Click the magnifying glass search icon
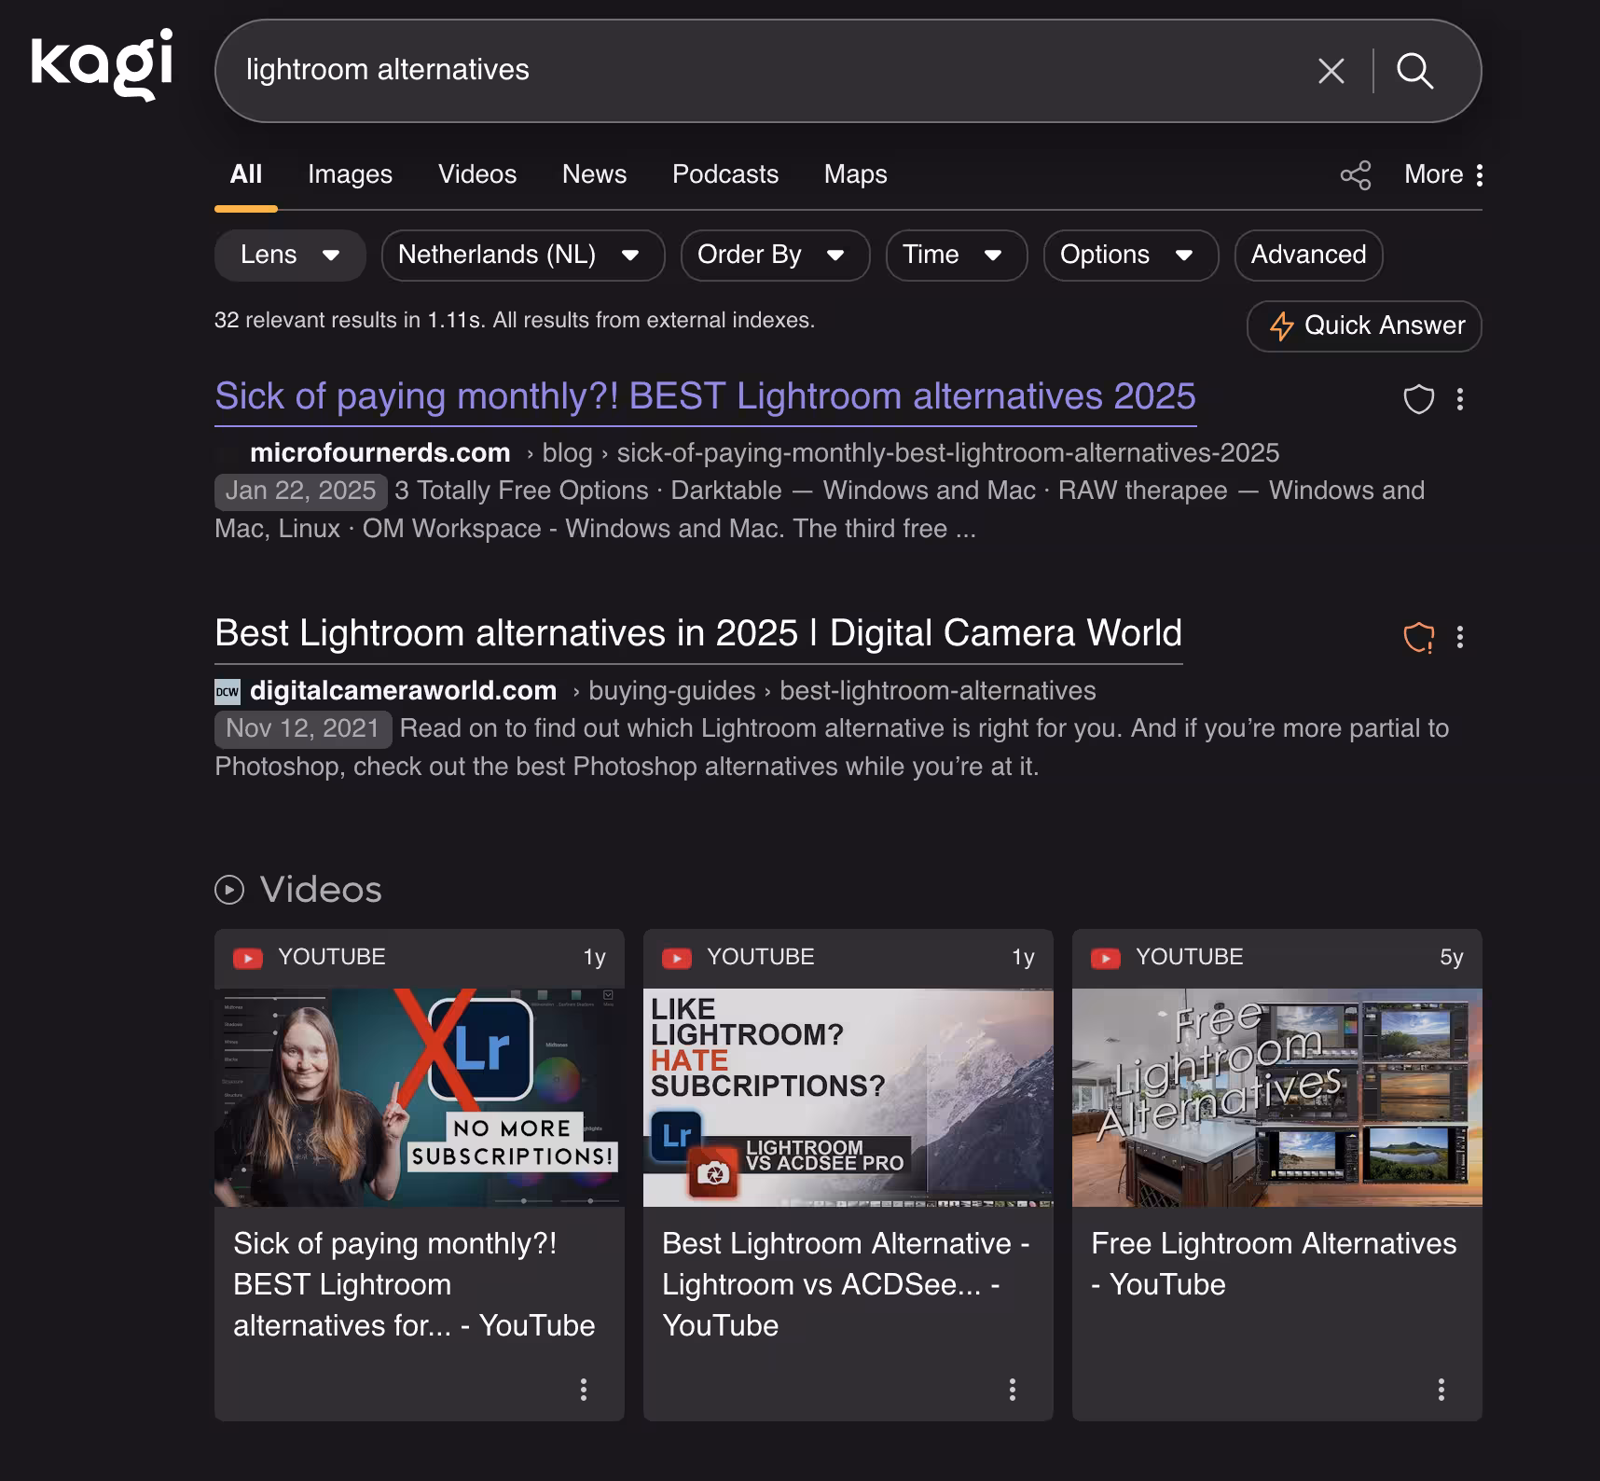 [x=1415, y=71]
